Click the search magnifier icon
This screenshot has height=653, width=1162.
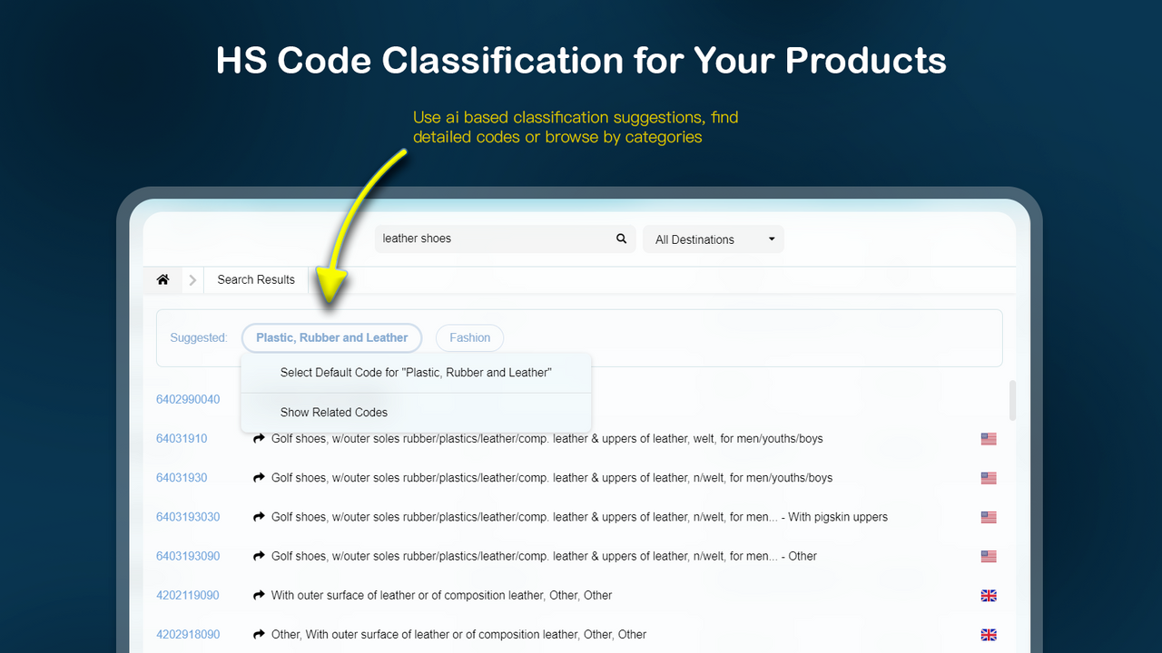(621, 239)
